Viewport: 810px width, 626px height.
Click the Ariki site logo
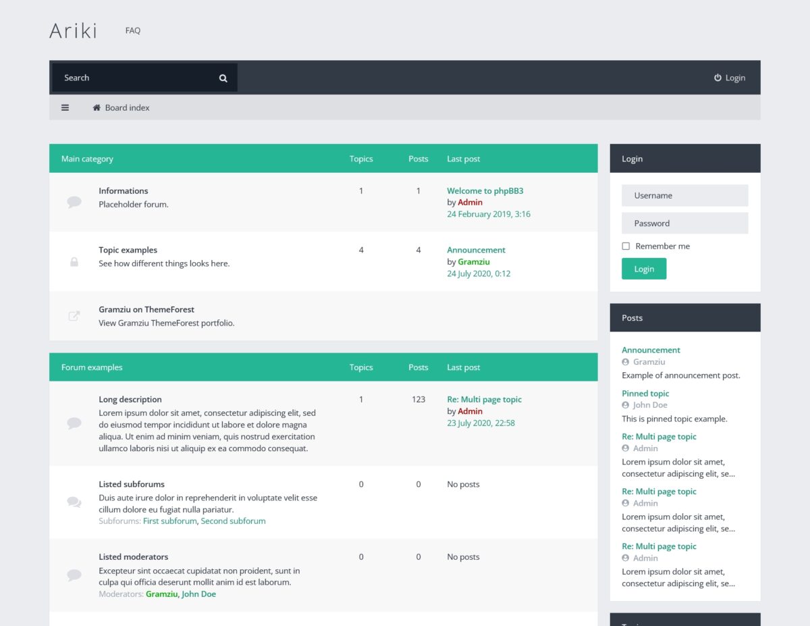coord(73,31)
